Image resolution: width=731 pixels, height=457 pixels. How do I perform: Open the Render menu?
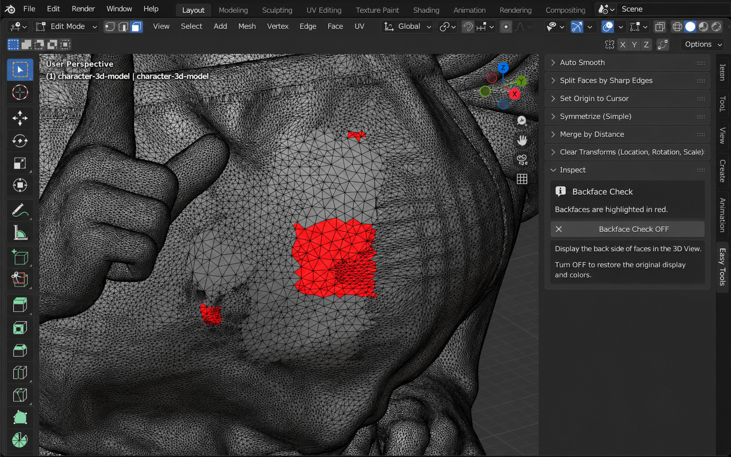pyautogui.click(x=83, y=9)
